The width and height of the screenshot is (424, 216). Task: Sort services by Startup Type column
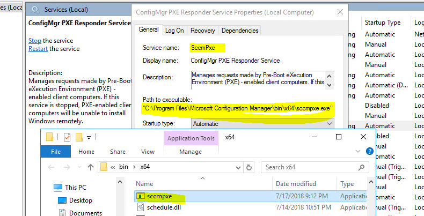click(382, 23)
